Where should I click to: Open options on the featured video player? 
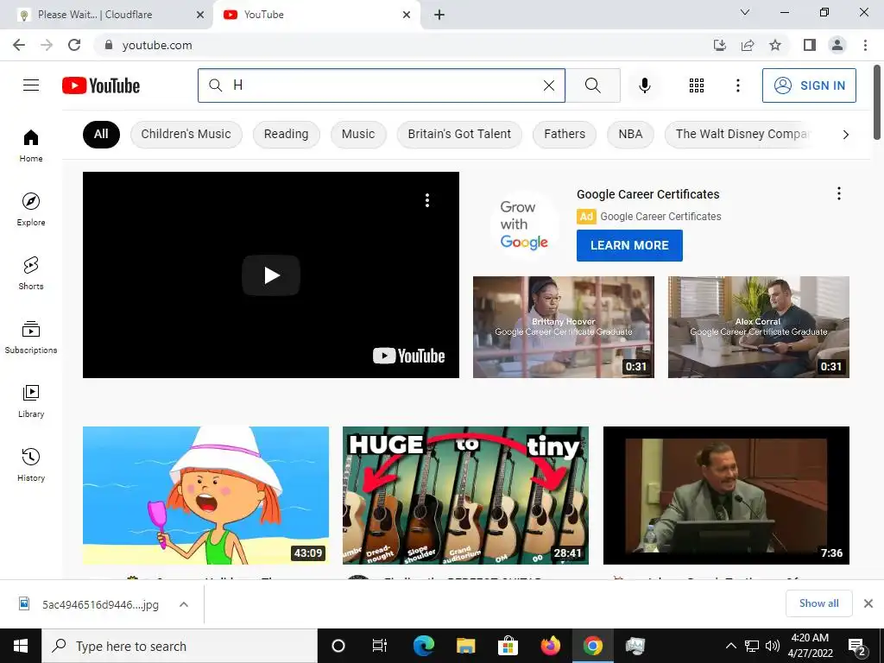click(x=426, y=200)
